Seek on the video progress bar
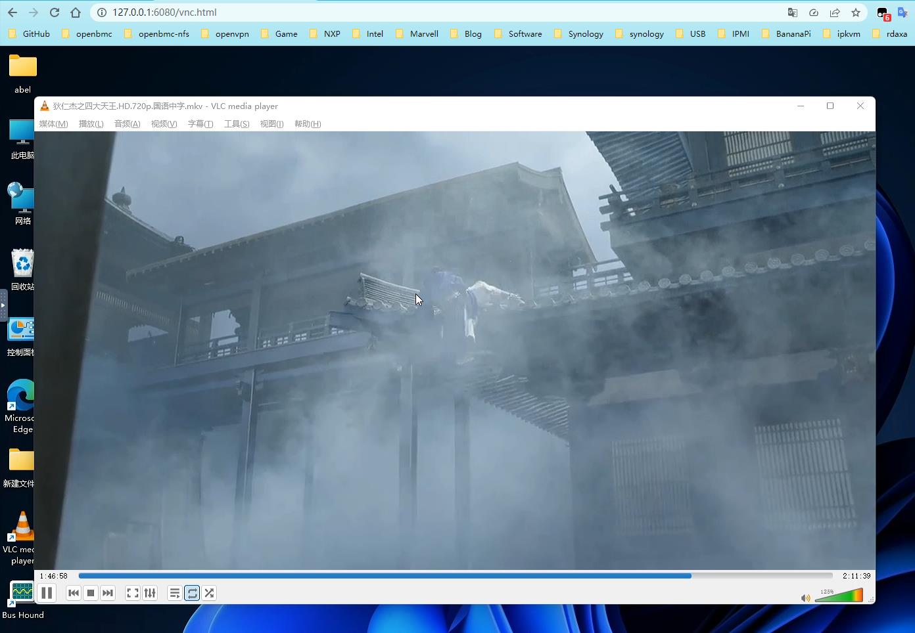 tap(456, 576)
